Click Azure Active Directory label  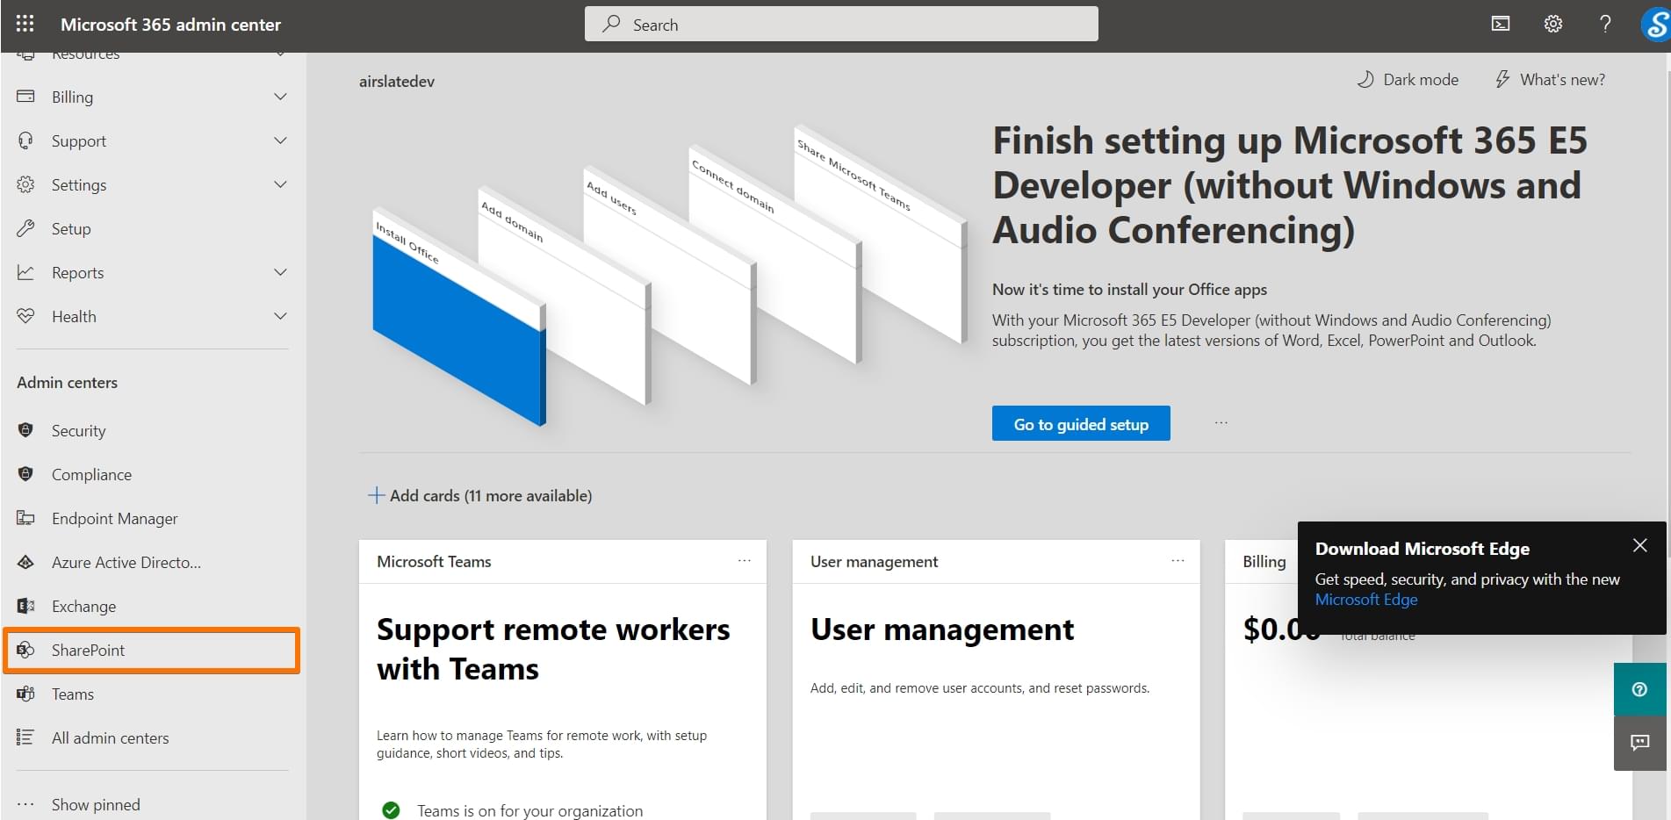(126, 562)
